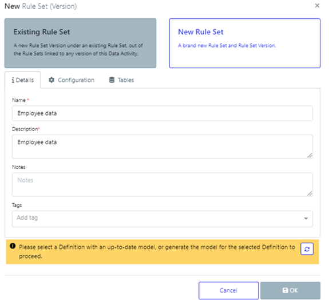This screenshot has height=300, width=329.
Task: Click the OK button
Action: tap(291, 290)
